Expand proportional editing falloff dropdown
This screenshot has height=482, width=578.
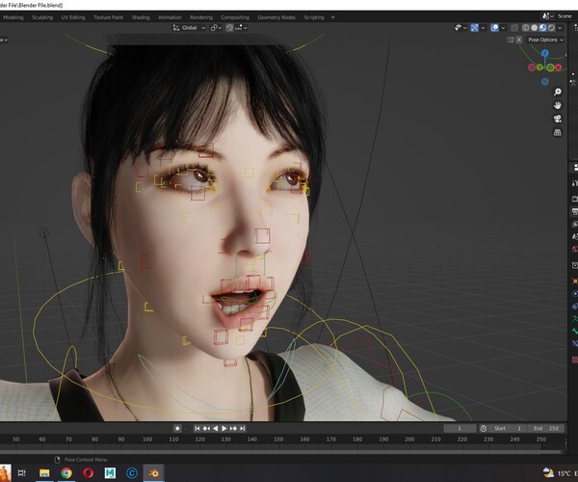(241, 28)
